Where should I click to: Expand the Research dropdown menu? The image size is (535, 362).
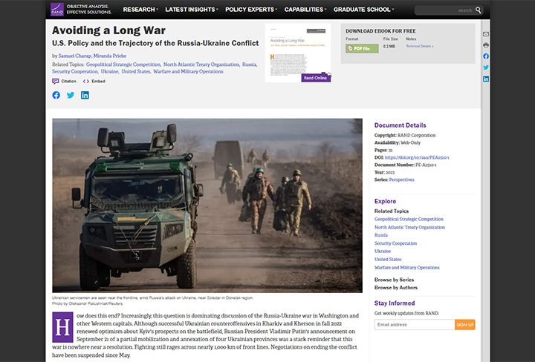140,10
